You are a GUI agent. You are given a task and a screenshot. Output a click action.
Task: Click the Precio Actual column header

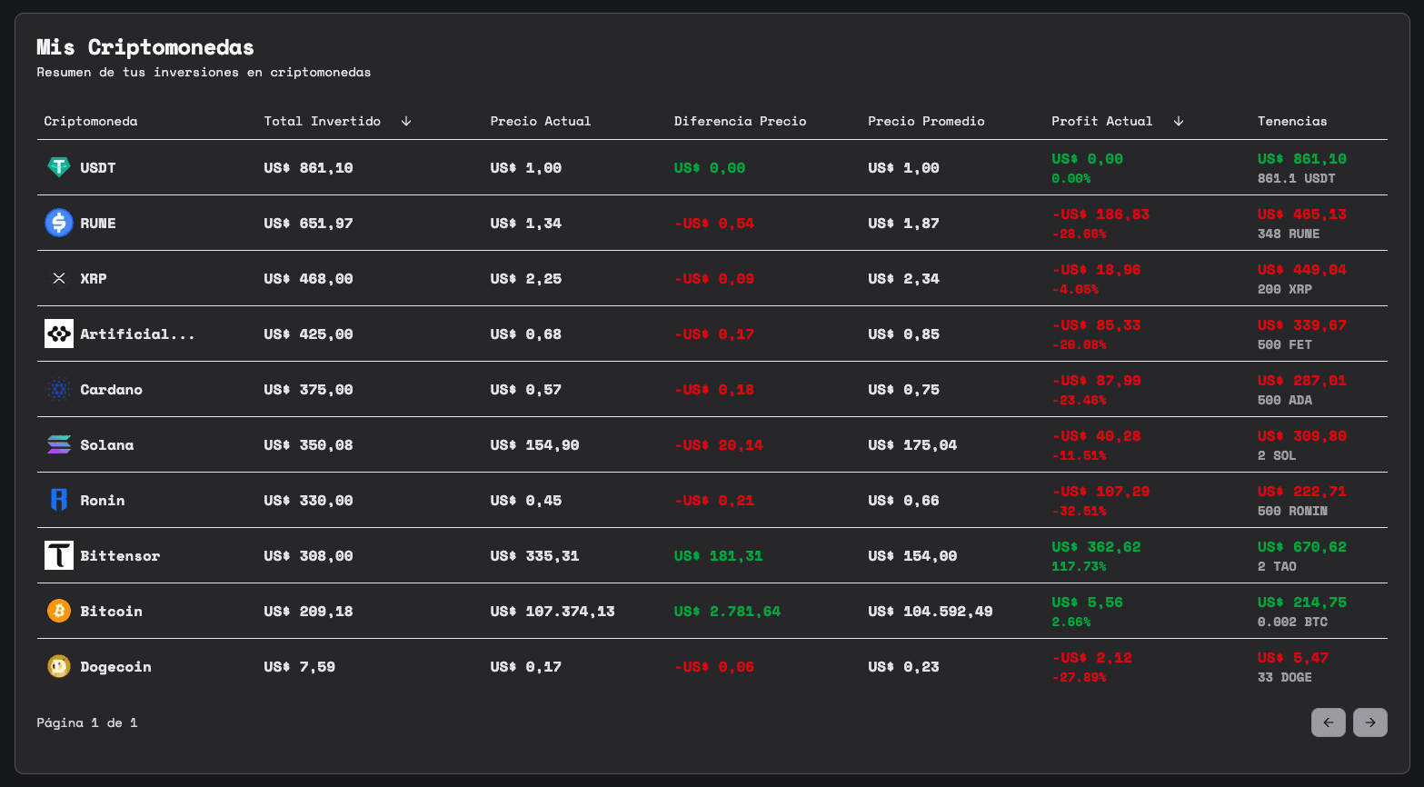(541, 121)
